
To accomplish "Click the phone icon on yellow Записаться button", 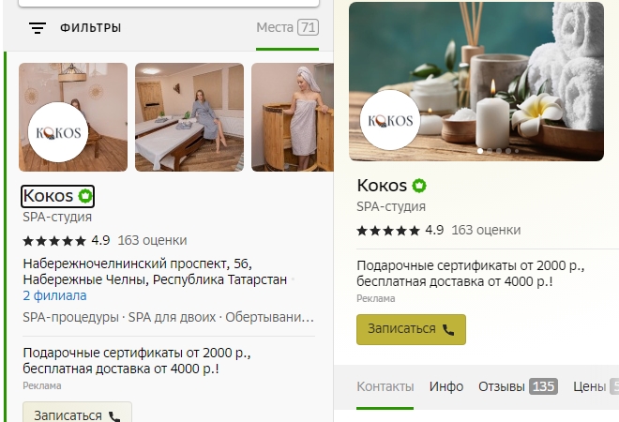I will [x=448, y=329].
